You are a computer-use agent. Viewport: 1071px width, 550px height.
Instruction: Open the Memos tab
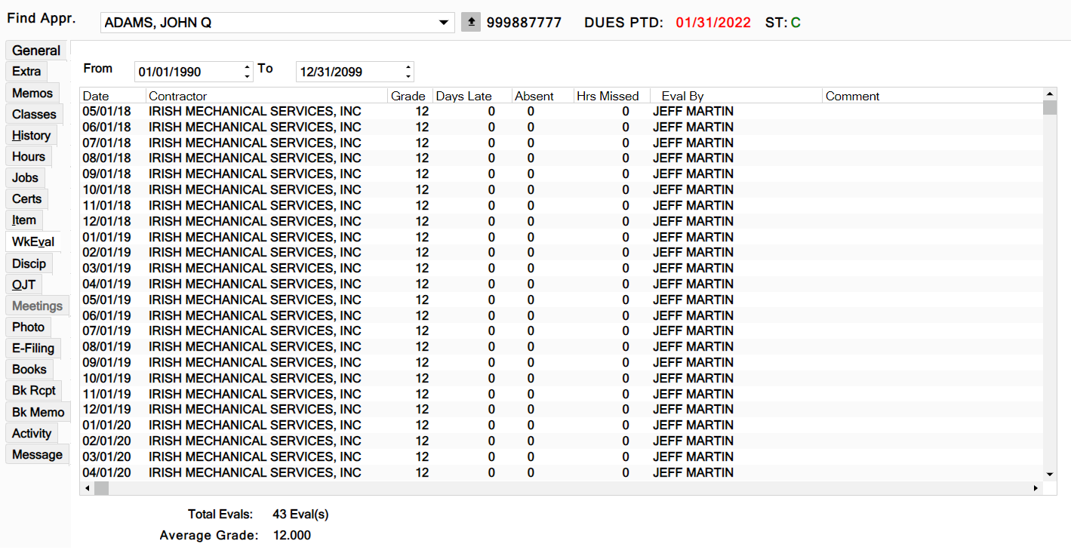point(32,94)
